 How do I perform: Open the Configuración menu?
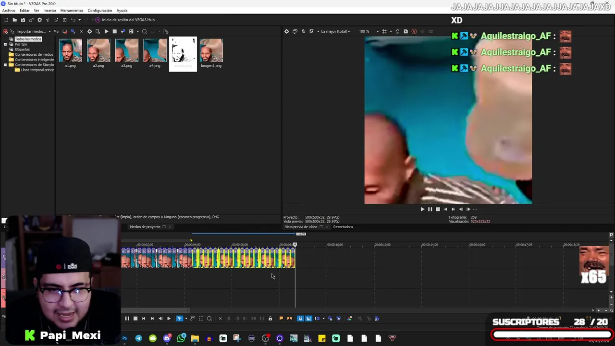coord(100,11)
